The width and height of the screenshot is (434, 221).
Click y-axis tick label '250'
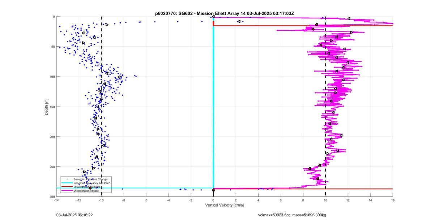click(x=52, y=167)
